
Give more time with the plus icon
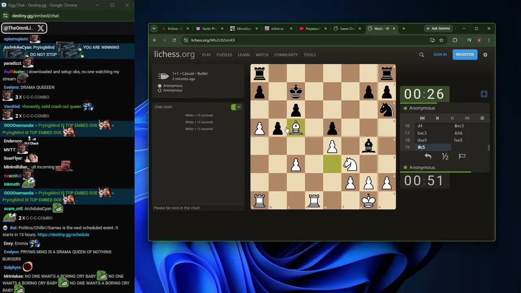(484, 94)
